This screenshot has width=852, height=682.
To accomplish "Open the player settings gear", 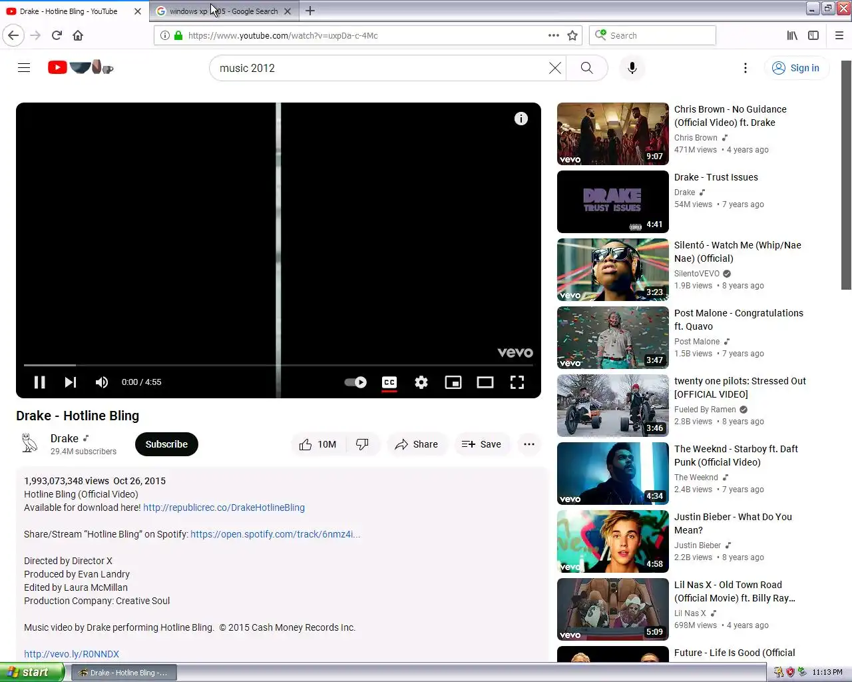I will (x=421, y=382).
